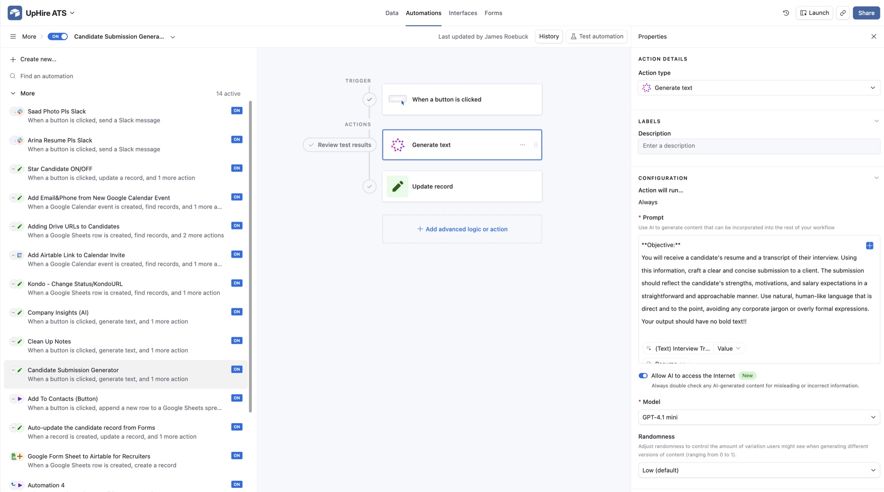Screen dimensions: 884x492
Task: Switch to the Data tab
Action: 392,13
